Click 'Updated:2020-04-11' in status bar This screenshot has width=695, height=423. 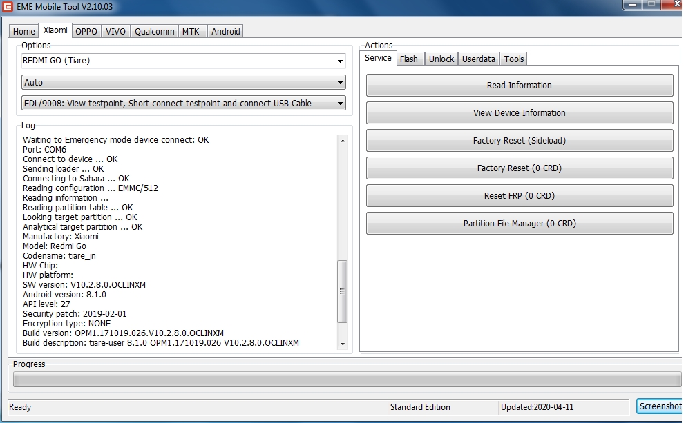tap(537, 407)
